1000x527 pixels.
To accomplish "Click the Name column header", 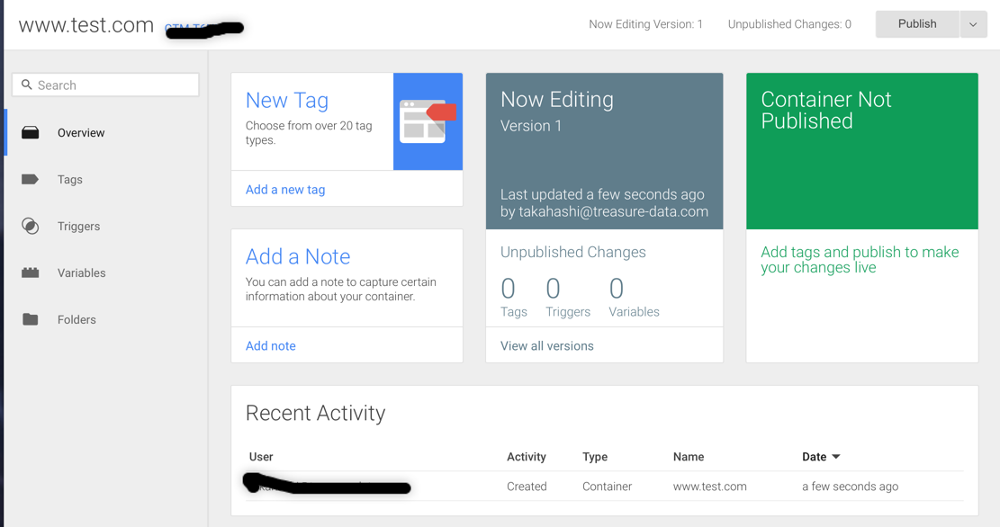I will tap(689, 456).
